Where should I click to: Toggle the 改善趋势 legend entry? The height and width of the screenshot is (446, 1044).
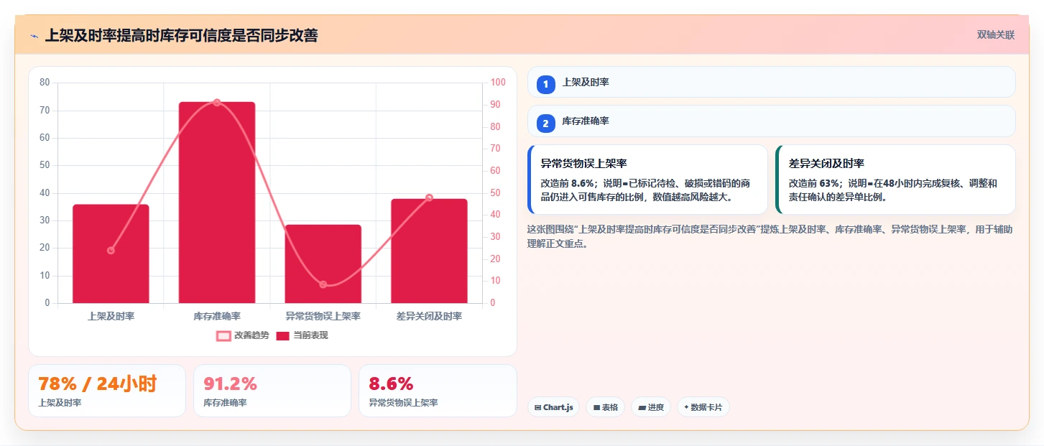[x=243, y=335]
